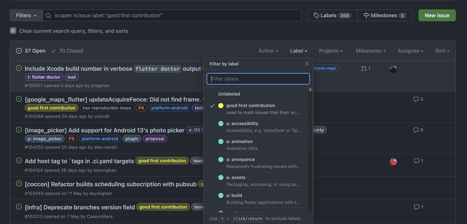Click open-issue icon beside coccon Refactor issue
Screen dimensions: 467x224
coord(19,184)
